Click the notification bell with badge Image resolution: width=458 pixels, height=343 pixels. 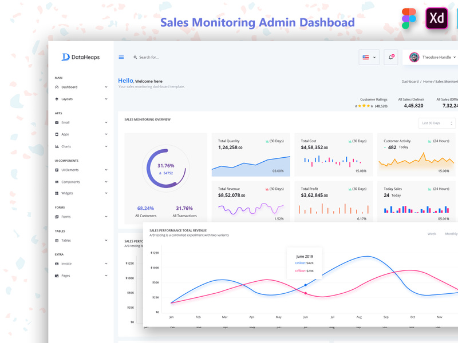tap(391, 57)
